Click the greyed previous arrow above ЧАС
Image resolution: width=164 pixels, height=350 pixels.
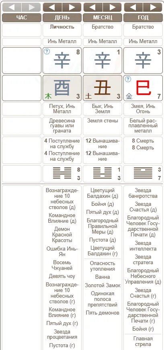click(x=12, y=7)
